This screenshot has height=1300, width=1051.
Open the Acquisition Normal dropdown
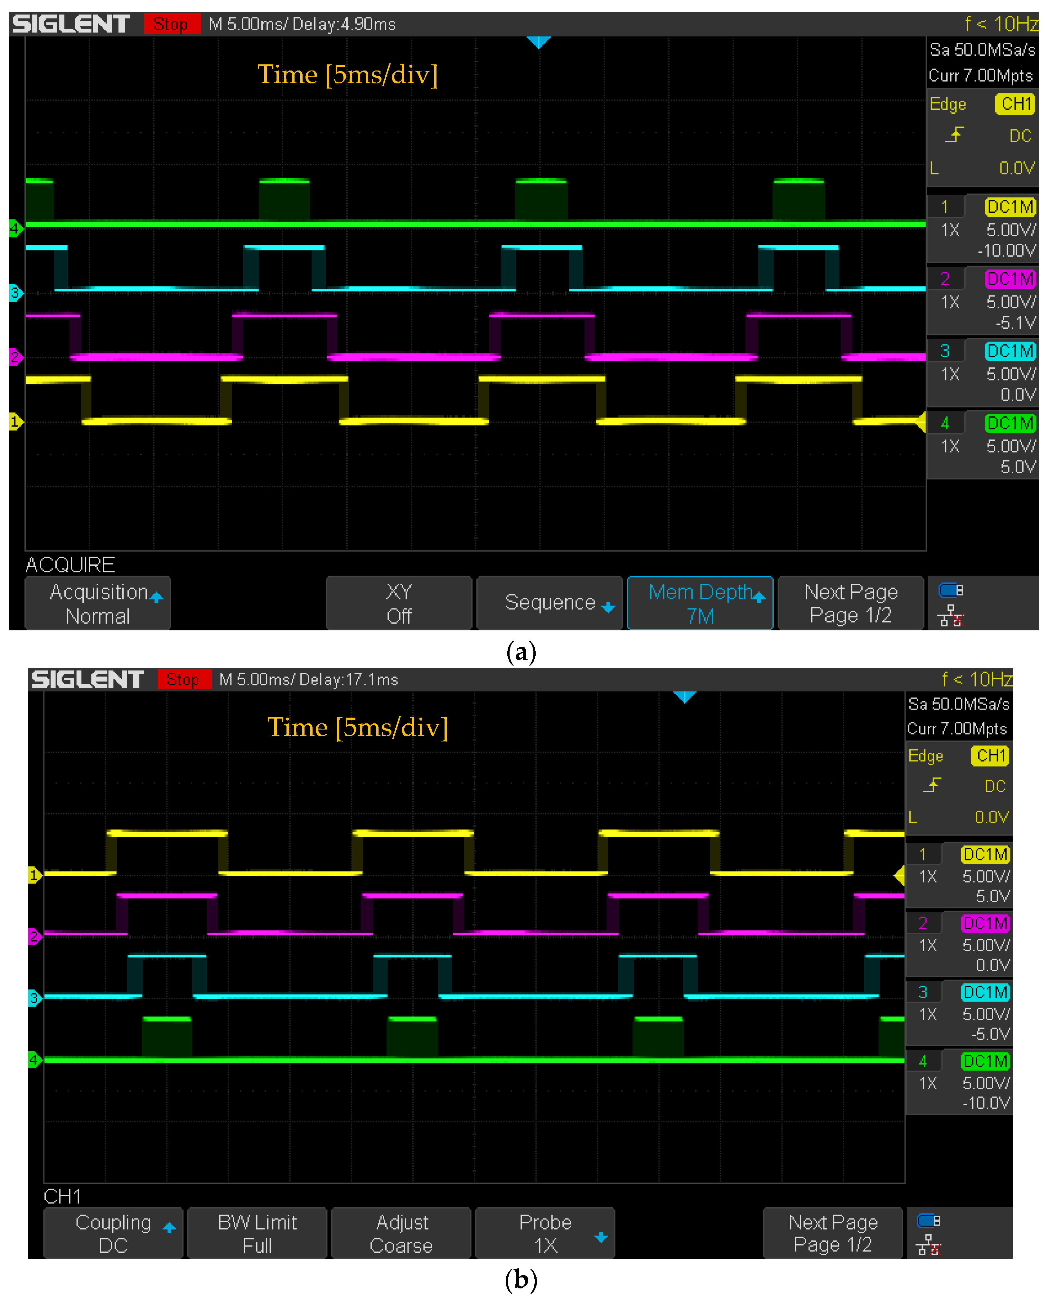[98, 603]
